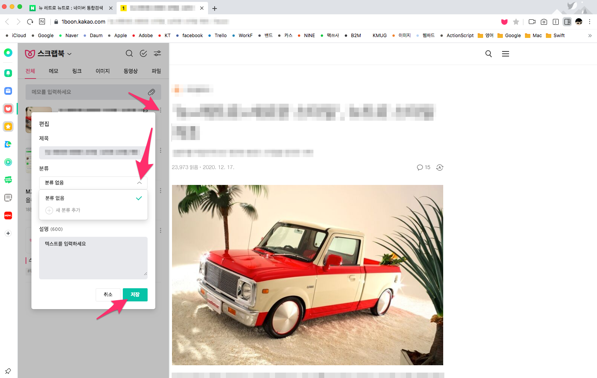Switch to the 이미지 tab
This screenshot has height=378, width=597.
pos(103,71)
